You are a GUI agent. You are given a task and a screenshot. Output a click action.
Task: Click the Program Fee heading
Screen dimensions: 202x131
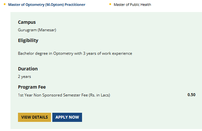pyautogui.click(x=32, y=87)
